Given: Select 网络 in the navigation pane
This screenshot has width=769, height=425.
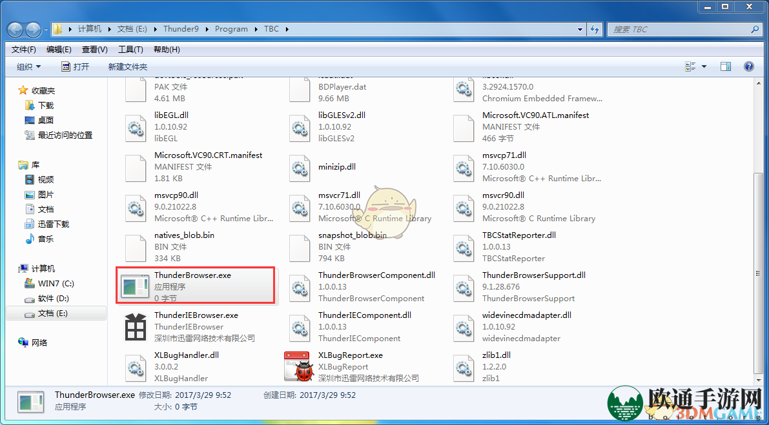Looking at the screenshot, I should [39, 342].
